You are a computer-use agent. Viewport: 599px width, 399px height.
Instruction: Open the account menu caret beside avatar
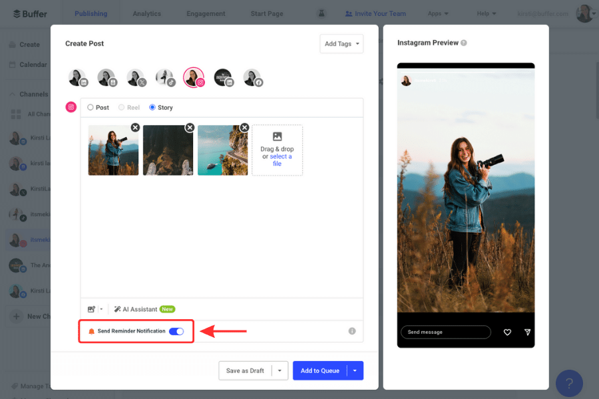[594, 13]
